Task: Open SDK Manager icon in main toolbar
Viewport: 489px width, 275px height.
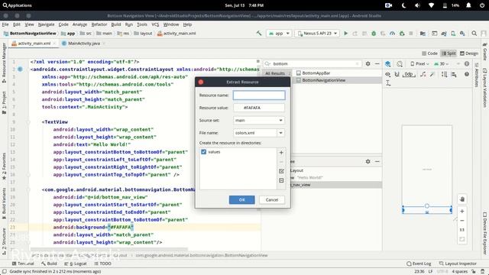Action: (x=462, y=34)
